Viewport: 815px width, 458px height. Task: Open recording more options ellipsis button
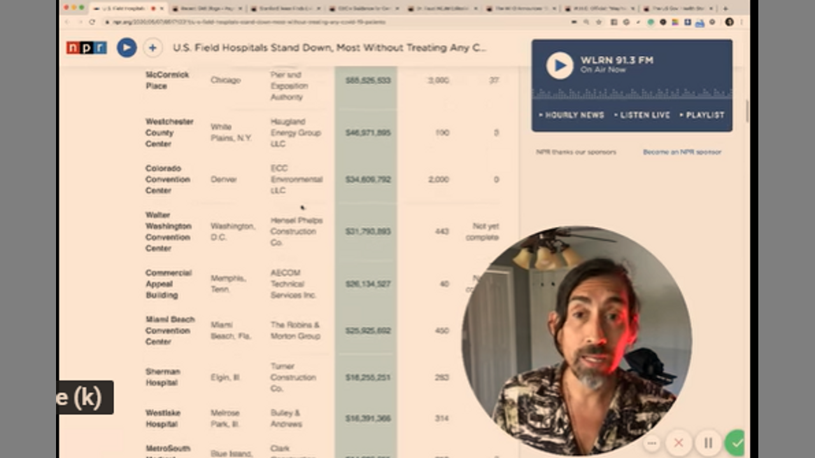[651, 443]
